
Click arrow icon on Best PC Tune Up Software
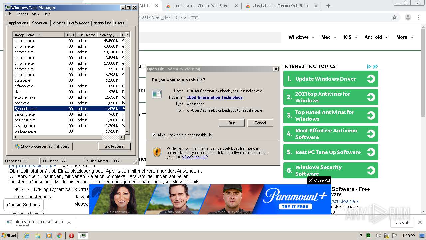[371, 152]
